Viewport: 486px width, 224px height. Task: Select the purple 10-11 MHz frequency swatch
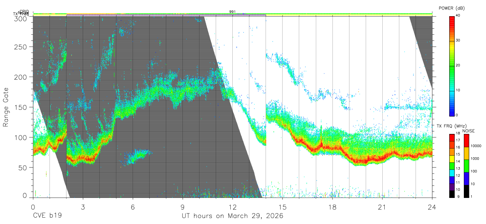452,187
